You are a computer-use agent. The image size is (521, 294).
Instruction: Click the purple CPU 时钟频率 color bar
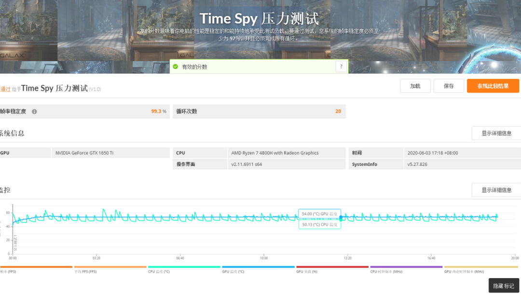click(x=406, y=267)
